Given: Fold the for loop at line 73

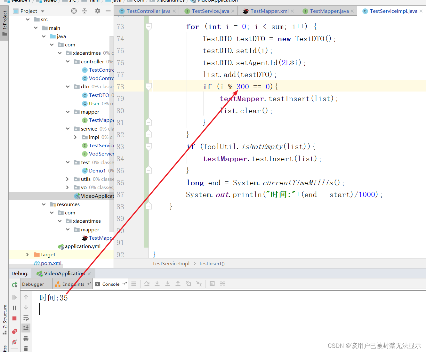Looking at the screenshot, I should (149, 27).
